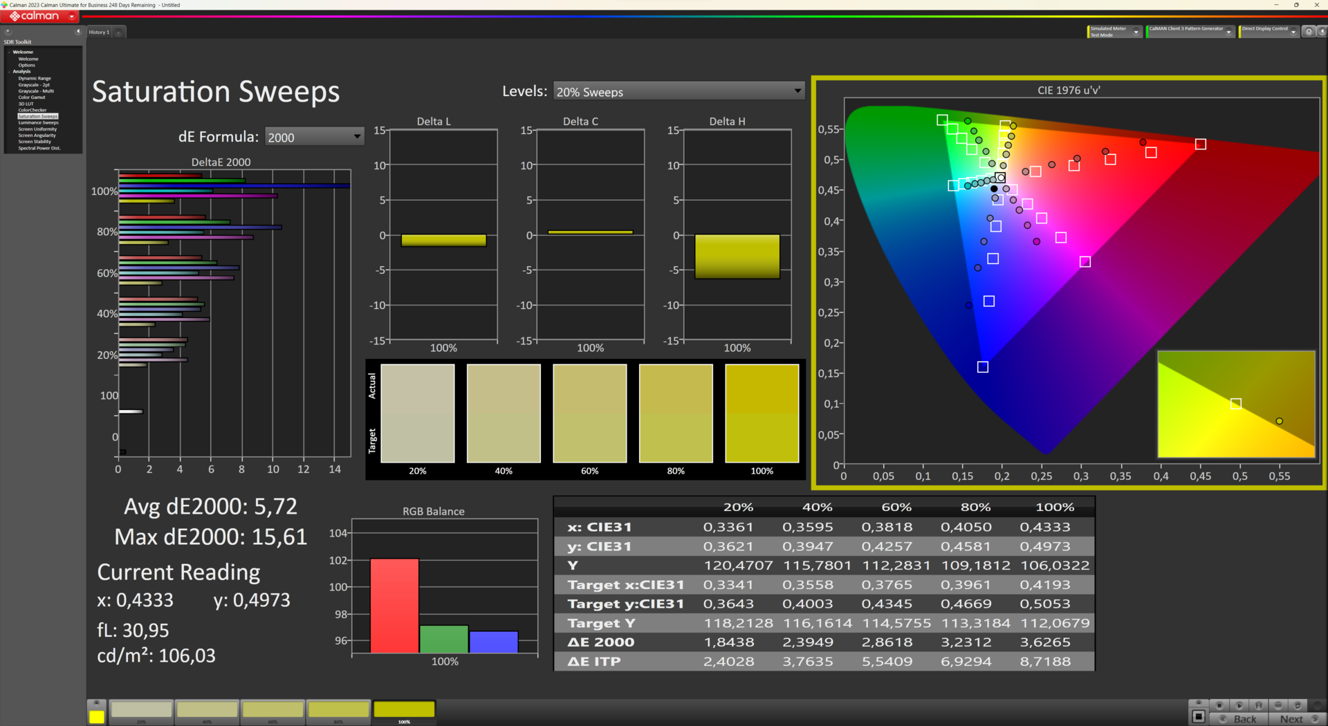1328x726 pixels.
Task: Switch to the History 1 tab
Action: [99, 32]
